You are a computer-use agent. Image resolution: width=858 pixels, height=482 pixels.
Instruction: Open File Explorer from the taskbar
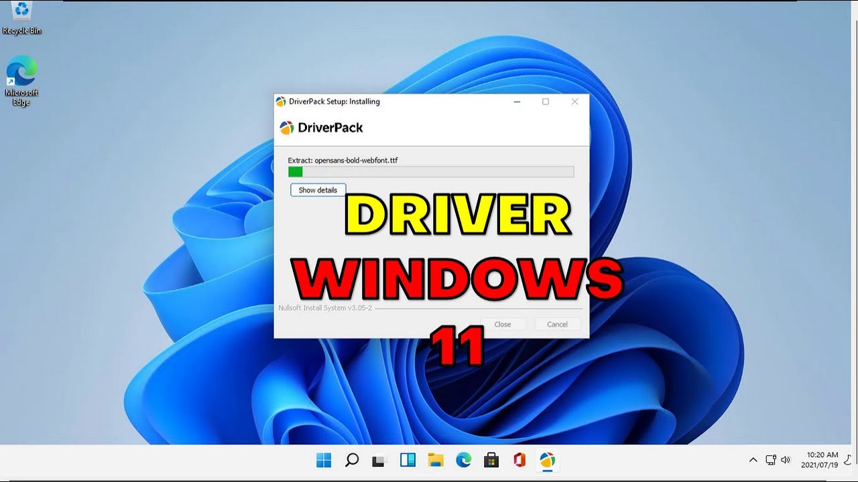[x=436, y=460]
